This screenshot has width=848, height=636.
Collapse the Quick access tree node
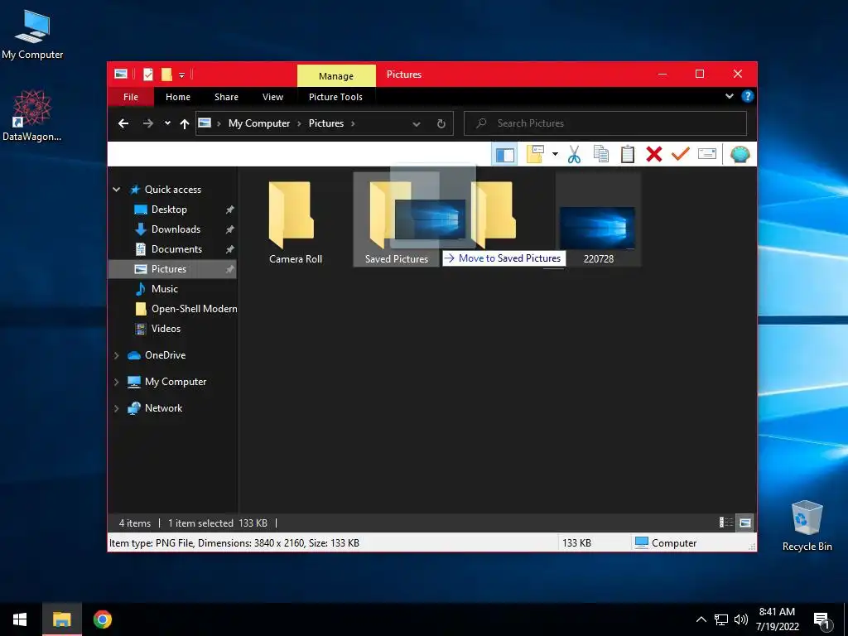click(116, 190)
